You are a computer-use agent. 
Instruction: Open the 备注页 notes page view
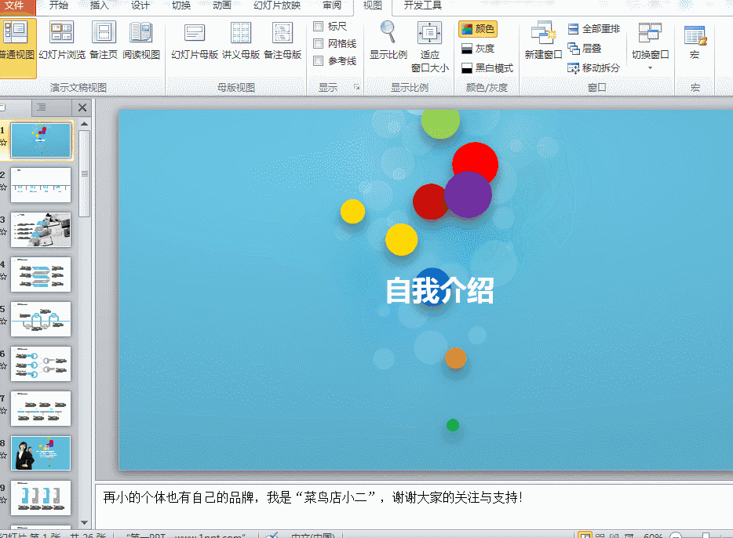click(103, 43)
